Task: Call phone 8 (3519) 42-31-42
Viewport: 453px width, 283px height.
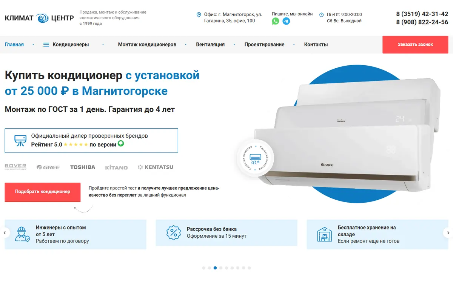Action: tap(422, 14)
